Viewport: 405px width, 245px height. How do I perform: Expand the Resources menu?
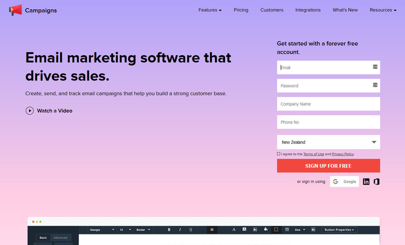[383, 10]
